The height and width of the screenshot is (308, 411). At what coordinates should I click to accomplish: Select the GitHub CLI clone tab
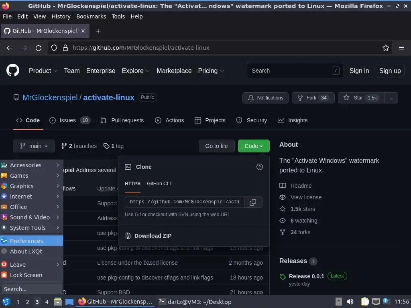click(x=159, y=184)
